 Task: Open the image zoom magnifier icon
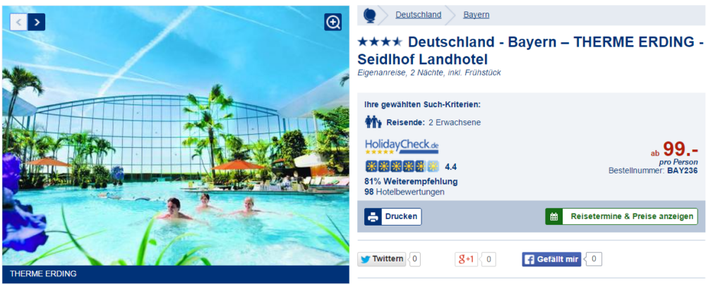click(x=333, y=22)
